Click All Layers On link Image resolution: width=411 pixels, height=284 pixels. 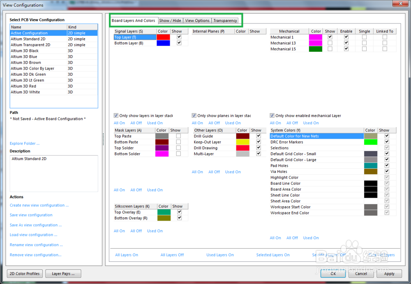127,255
